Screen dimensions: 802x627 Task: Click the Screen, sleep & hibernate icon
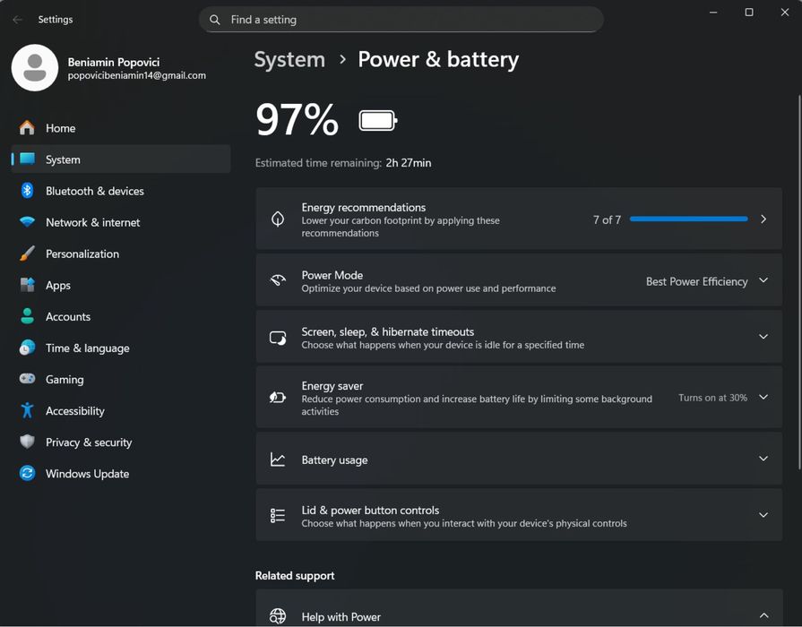tap(278, 338)
